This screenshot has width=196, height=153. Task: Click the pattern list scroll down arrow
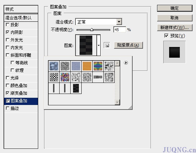[x=117, y=102]
